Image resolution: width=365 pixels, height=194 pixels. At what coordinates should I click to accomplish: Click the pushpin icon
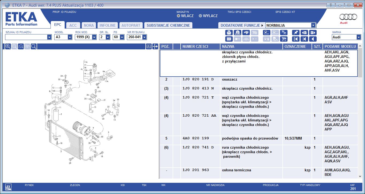[x=296, y=33]
